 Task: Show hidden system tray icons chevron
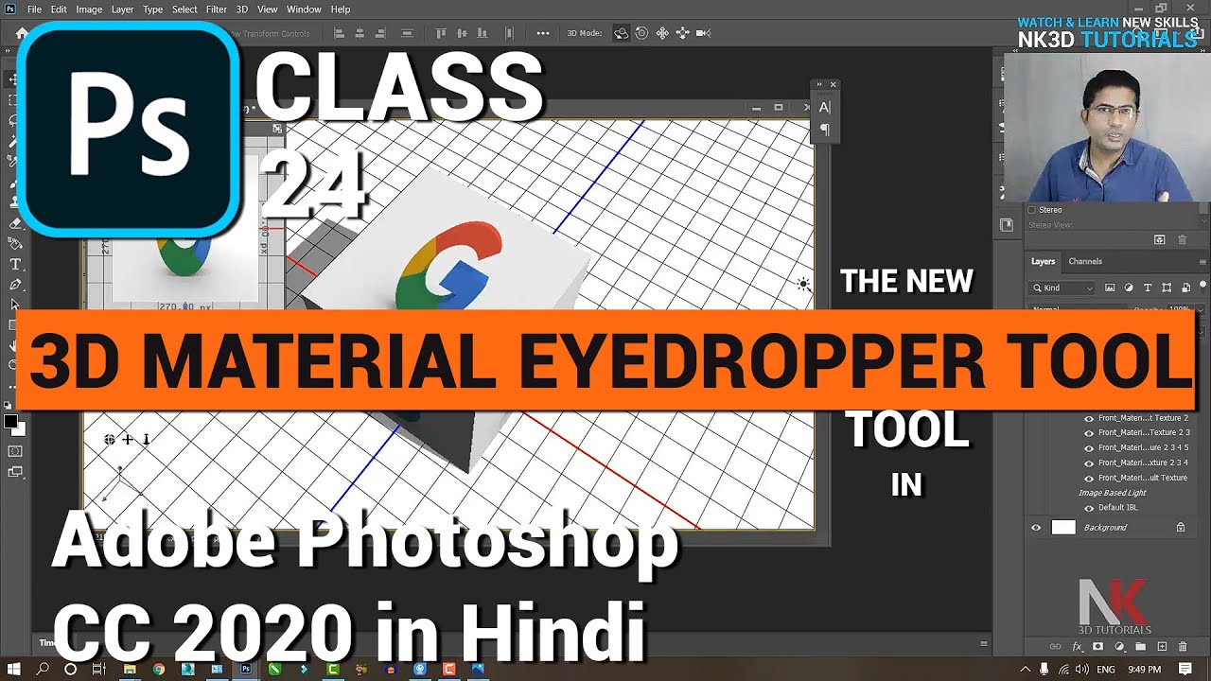1026,669
